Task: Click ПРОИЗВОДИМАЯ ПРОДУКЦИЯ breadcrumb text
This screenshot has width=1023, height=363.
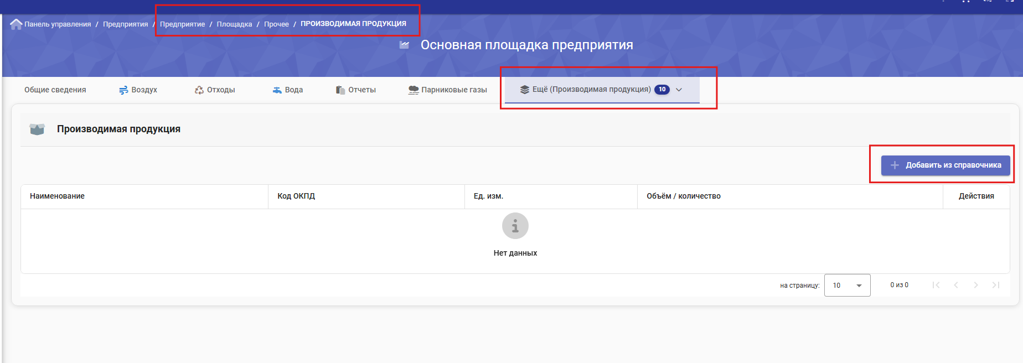Action: pos(353,24)
